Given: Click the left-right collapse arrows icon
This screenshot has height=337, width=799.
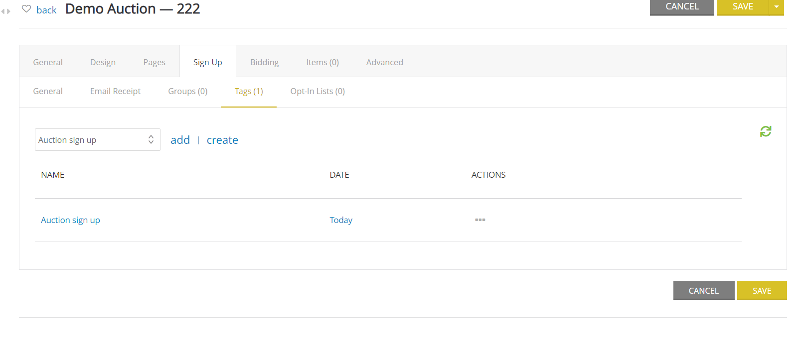Looking at the screenshot, I should pos(5,11).
